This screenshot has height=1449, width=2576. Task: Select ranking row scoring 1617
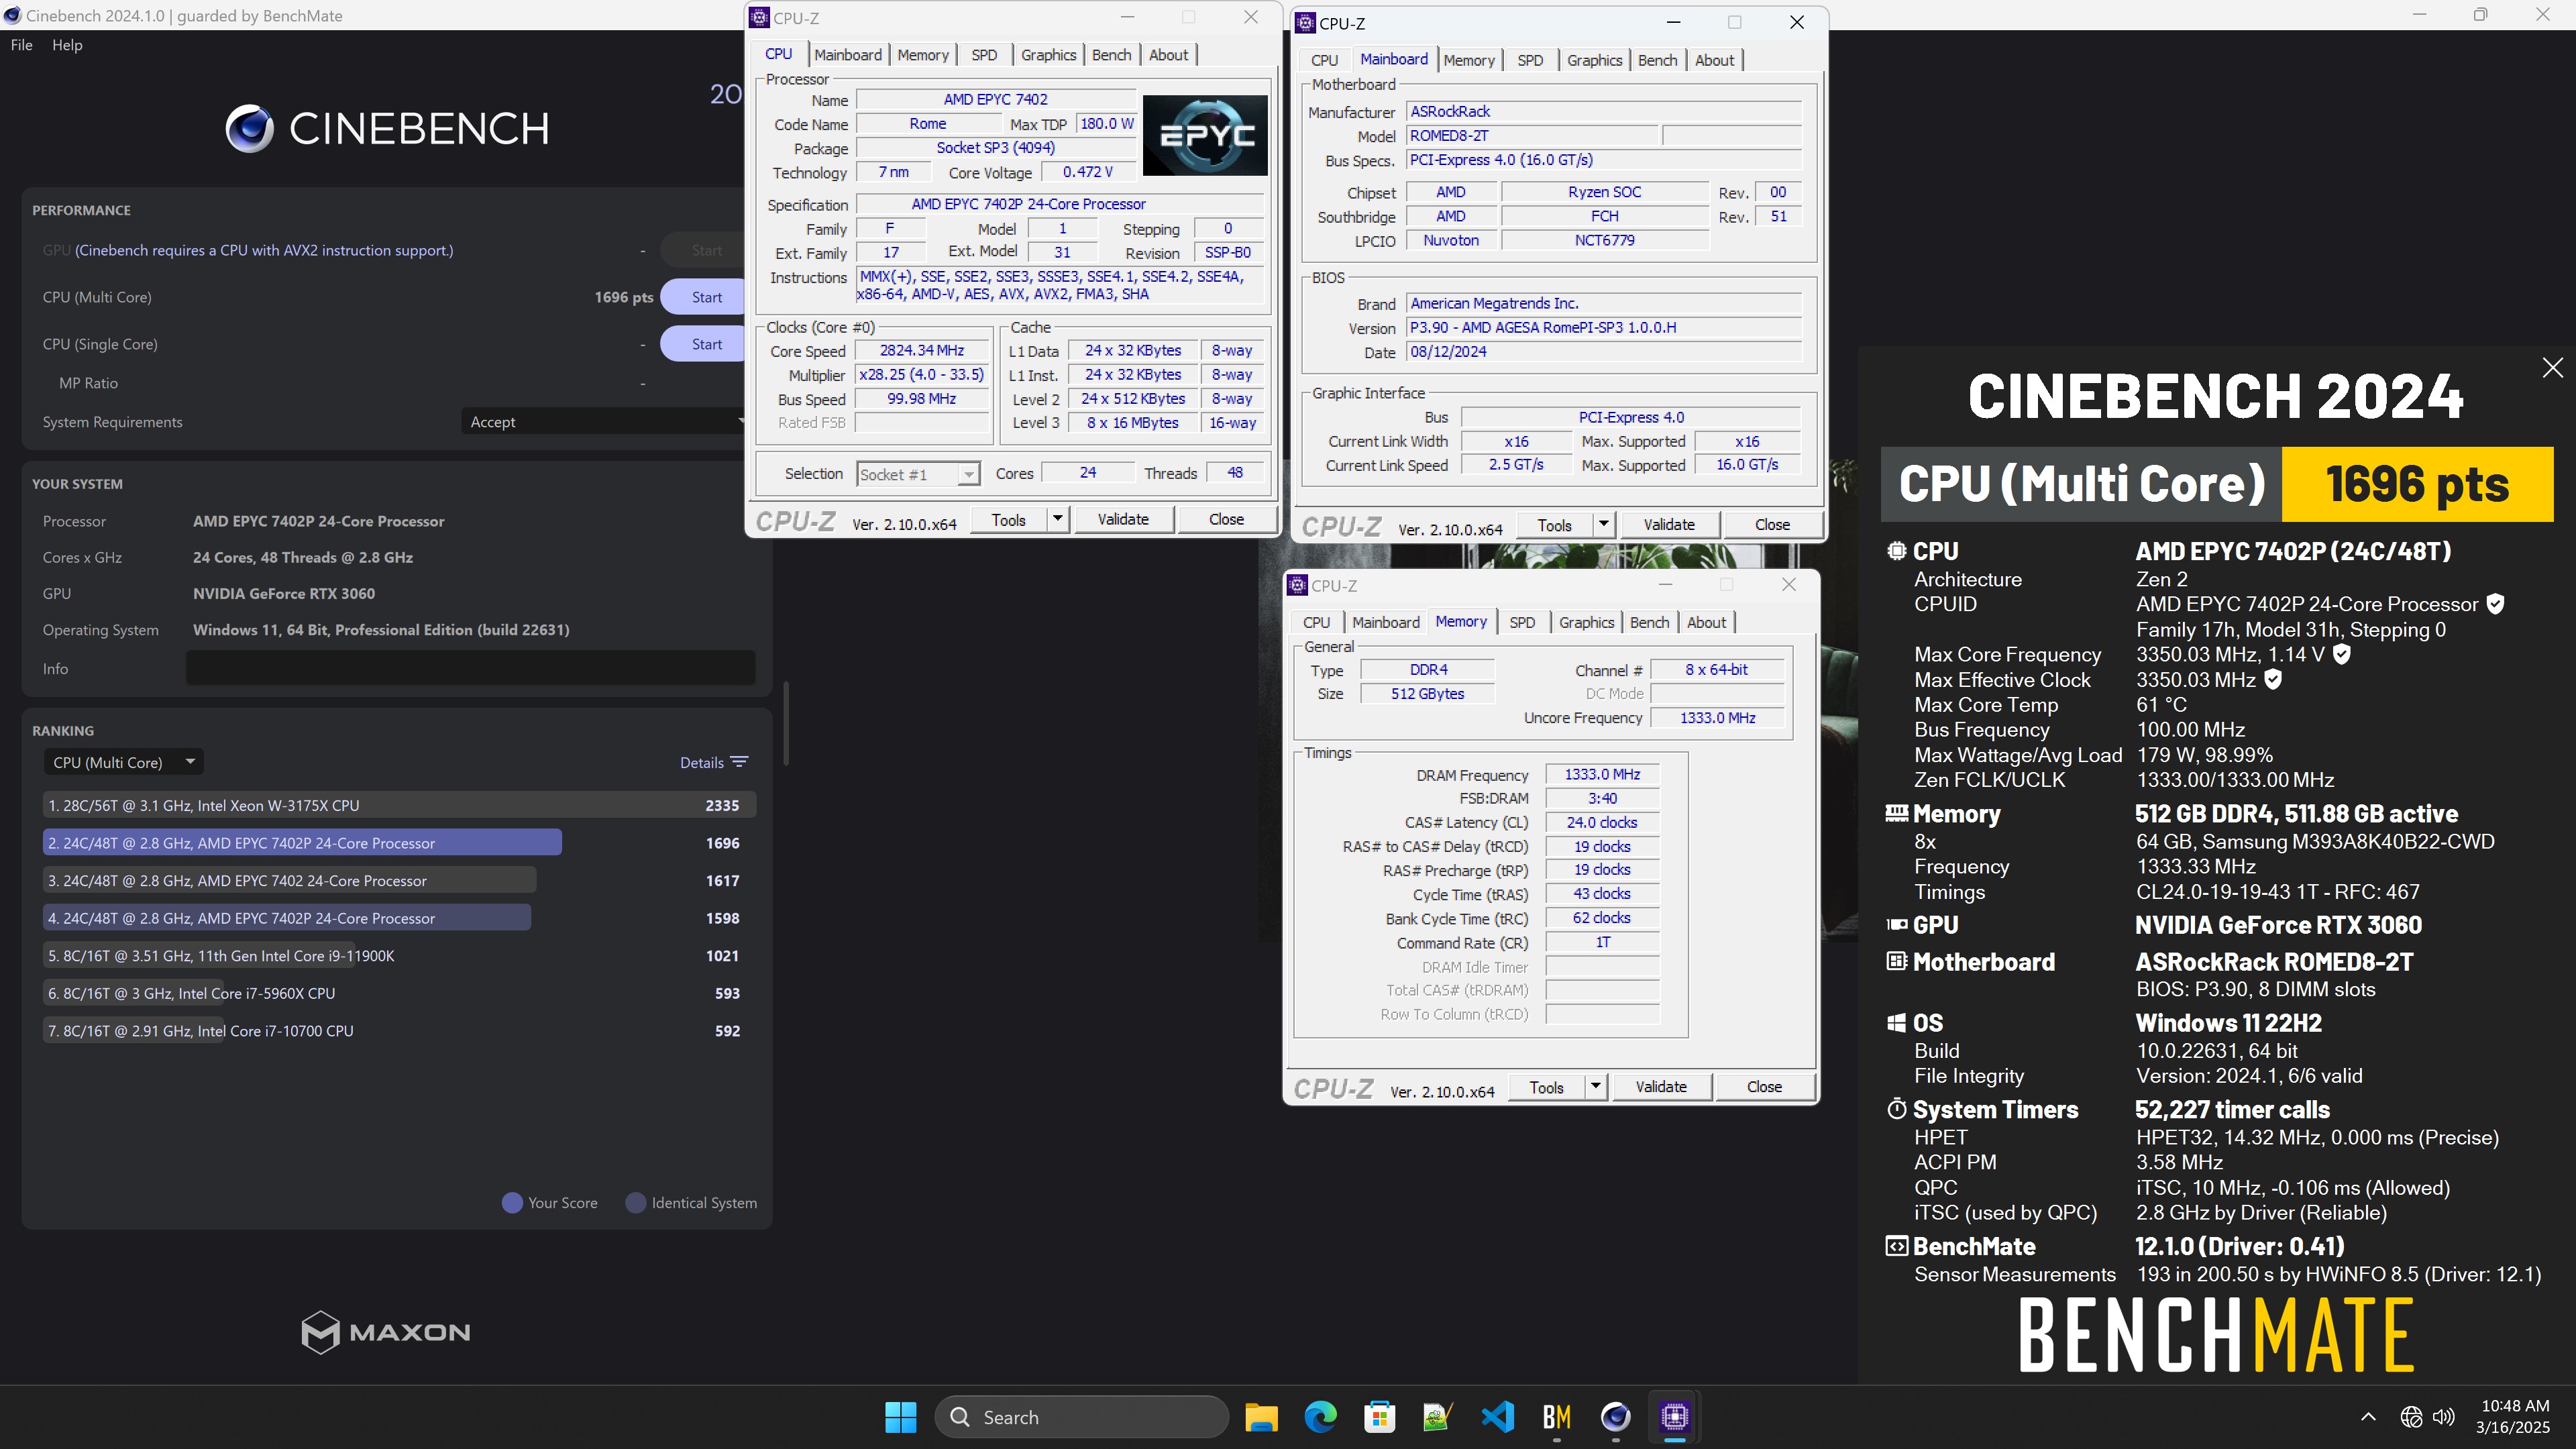[x=399, y=881]
